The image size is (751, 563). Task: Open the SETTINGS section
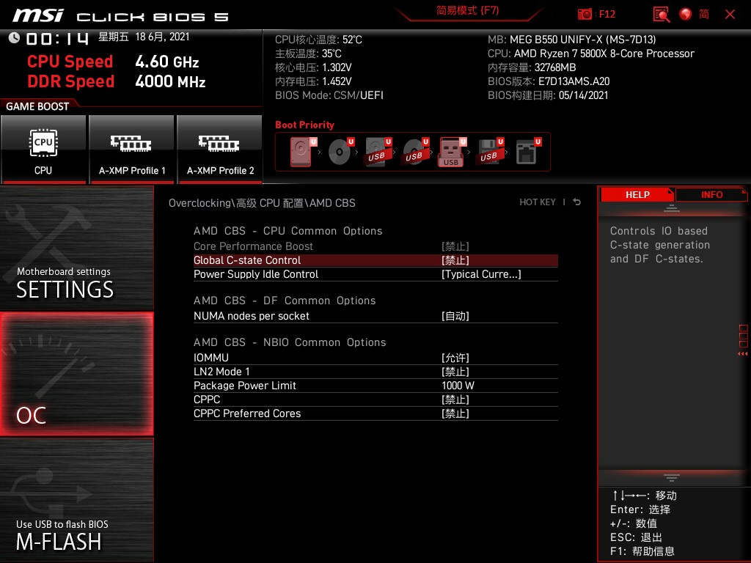(77, 248)
